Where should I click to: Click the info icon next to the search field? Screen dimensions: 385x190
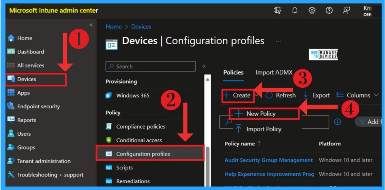tap(338, 122)
